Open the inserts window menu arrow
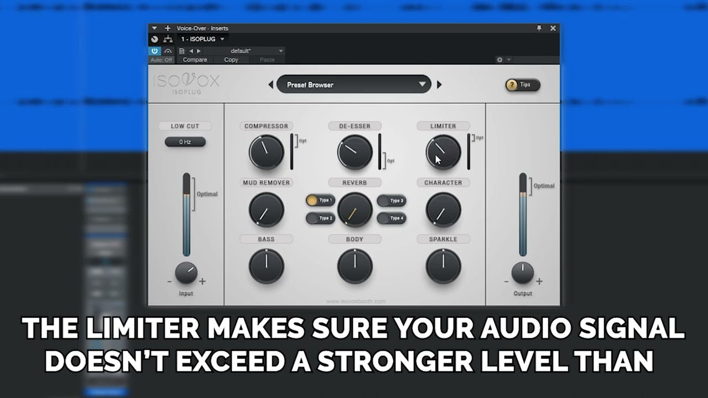This screenshot has width=708, height=398. point(154,28)
